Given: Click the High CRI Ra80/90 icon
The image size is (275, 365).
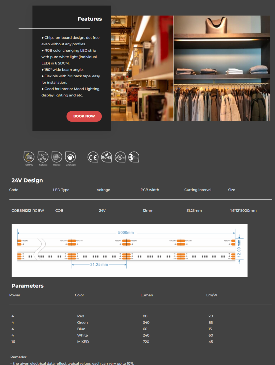Looking at the screenshot, I should click(x=29, y=157).
